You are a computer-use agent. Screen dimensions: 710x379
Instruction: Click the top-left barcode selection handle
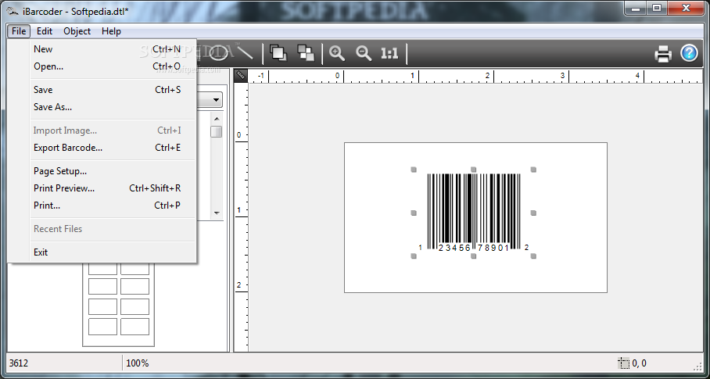tap(414, 170)
